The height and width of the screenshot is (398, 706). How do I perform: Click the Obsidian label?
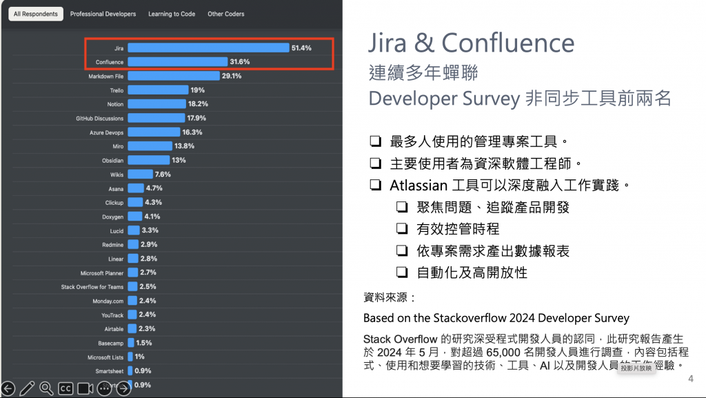click(x=112, y=160)
